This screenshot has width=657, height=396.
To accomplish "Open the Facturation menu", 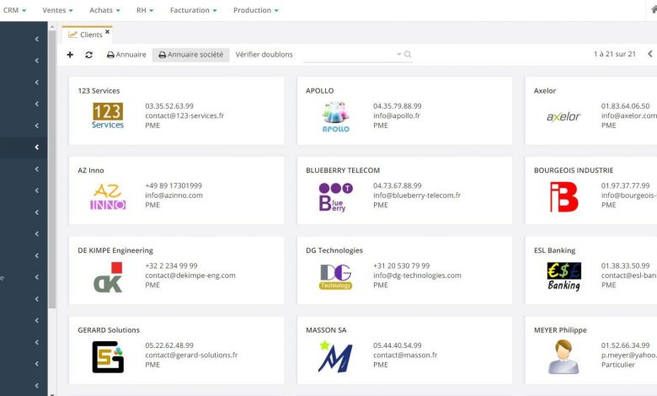I will (x=193, y=10).
